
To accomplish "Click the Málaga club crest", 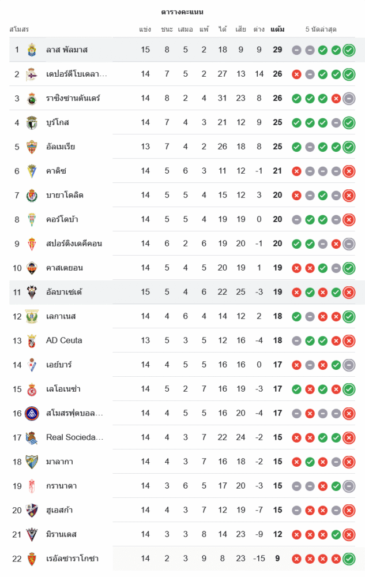I will point(32,462).
